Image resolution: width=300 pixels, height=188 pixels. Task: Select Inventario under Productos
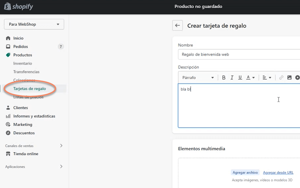[22, 63]
